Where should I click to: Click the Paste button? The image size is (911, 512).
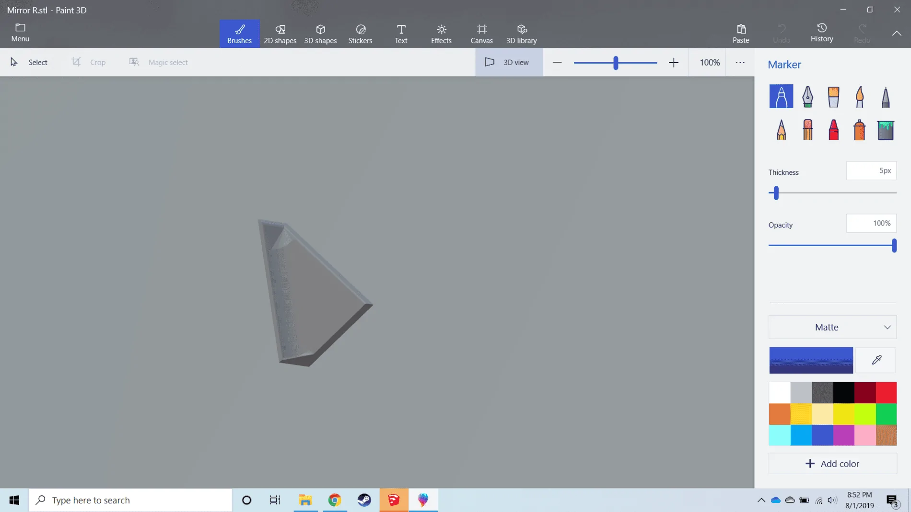tap(741, 34)
